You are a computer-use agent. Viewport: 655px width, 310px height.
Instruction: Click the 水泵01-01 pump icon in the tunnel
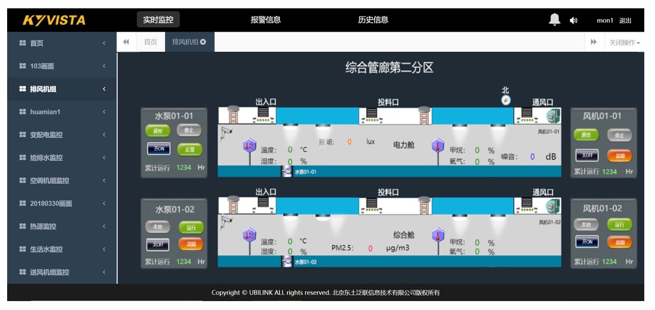click(x=287, y=172)
